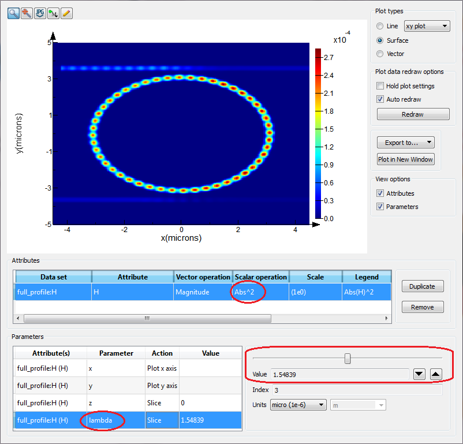Click the Duplicate button

tap(423, 286)
